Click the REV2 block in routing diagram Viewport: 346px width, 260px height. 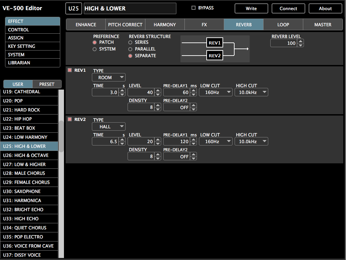[x=215, y=55]
